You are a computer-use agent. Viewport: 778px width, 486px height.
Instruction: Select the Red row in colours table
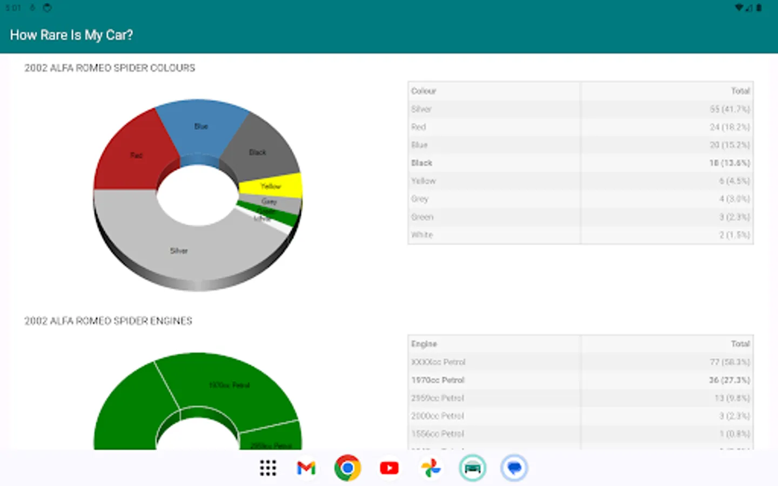(x=581, y=127)
